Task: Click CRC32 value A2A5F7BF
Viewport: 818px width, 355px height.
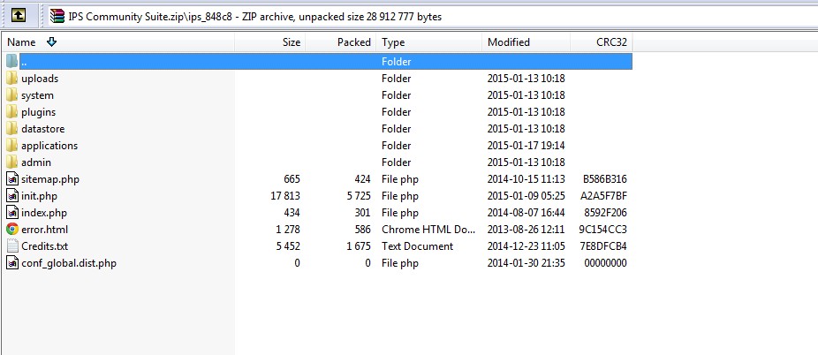Action: tap(603, 196)
